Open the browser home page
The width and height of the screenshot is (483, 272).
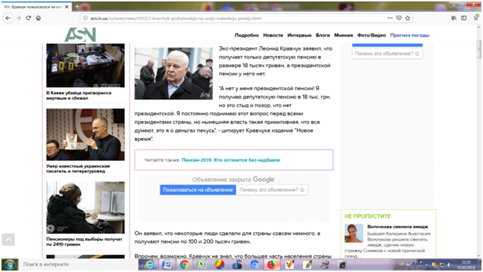38,18
